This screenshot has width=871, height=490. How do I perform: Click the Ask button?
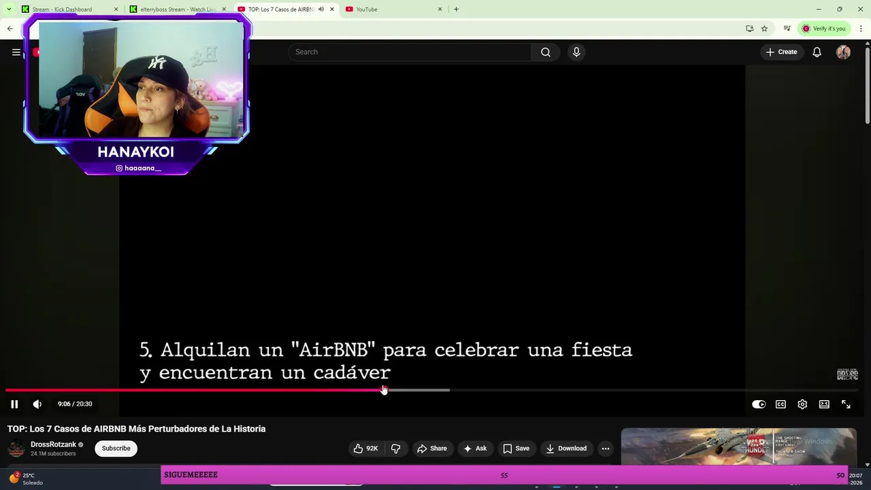[475, 448]
